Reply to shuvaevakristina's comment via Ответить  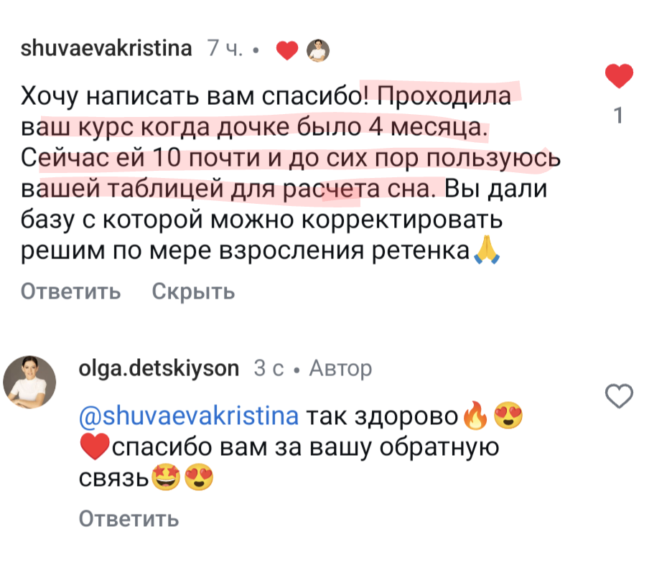point(70,291)
